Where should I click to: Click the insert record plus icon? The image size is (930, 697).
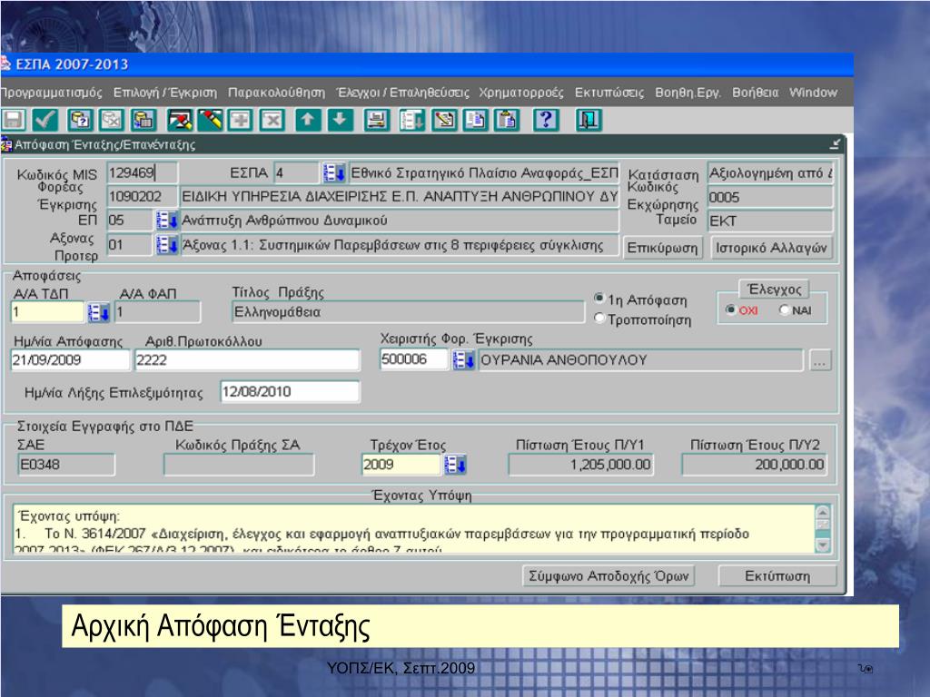(x=240, y=121)
